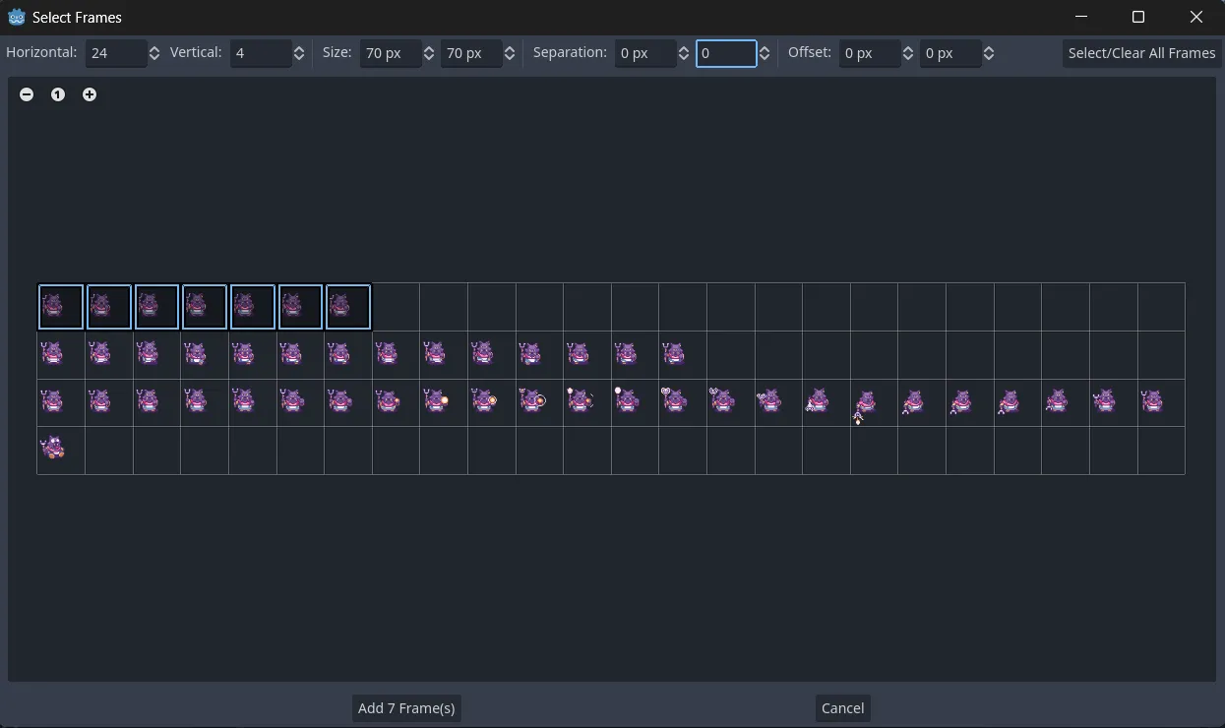Image resolution: width=1225 pixels, height=728 pixels.
Task: Focus the Horizontal frame count field
Action: 116,53
